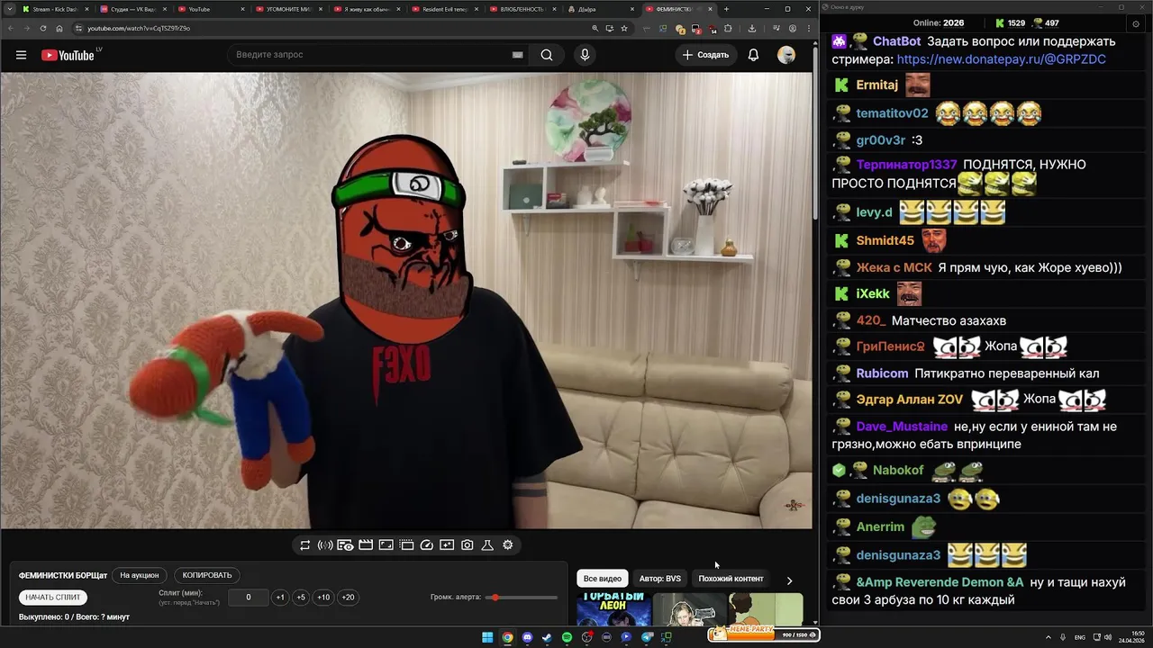Select the Похожий контент filter chip
Image resolution: width=1153 pixels, height=648 pixels.
[731, 579]
